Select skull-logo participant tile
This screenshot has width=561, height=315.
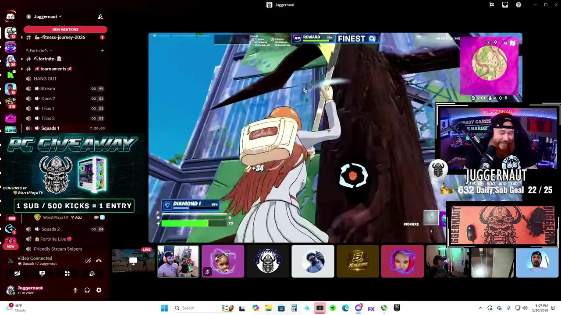tap(268, 261)
